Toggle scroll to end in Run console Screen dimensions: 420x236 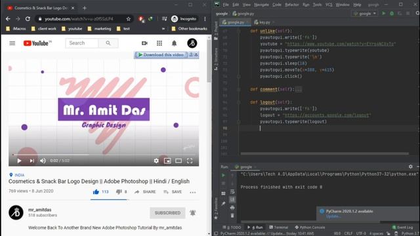232,199
